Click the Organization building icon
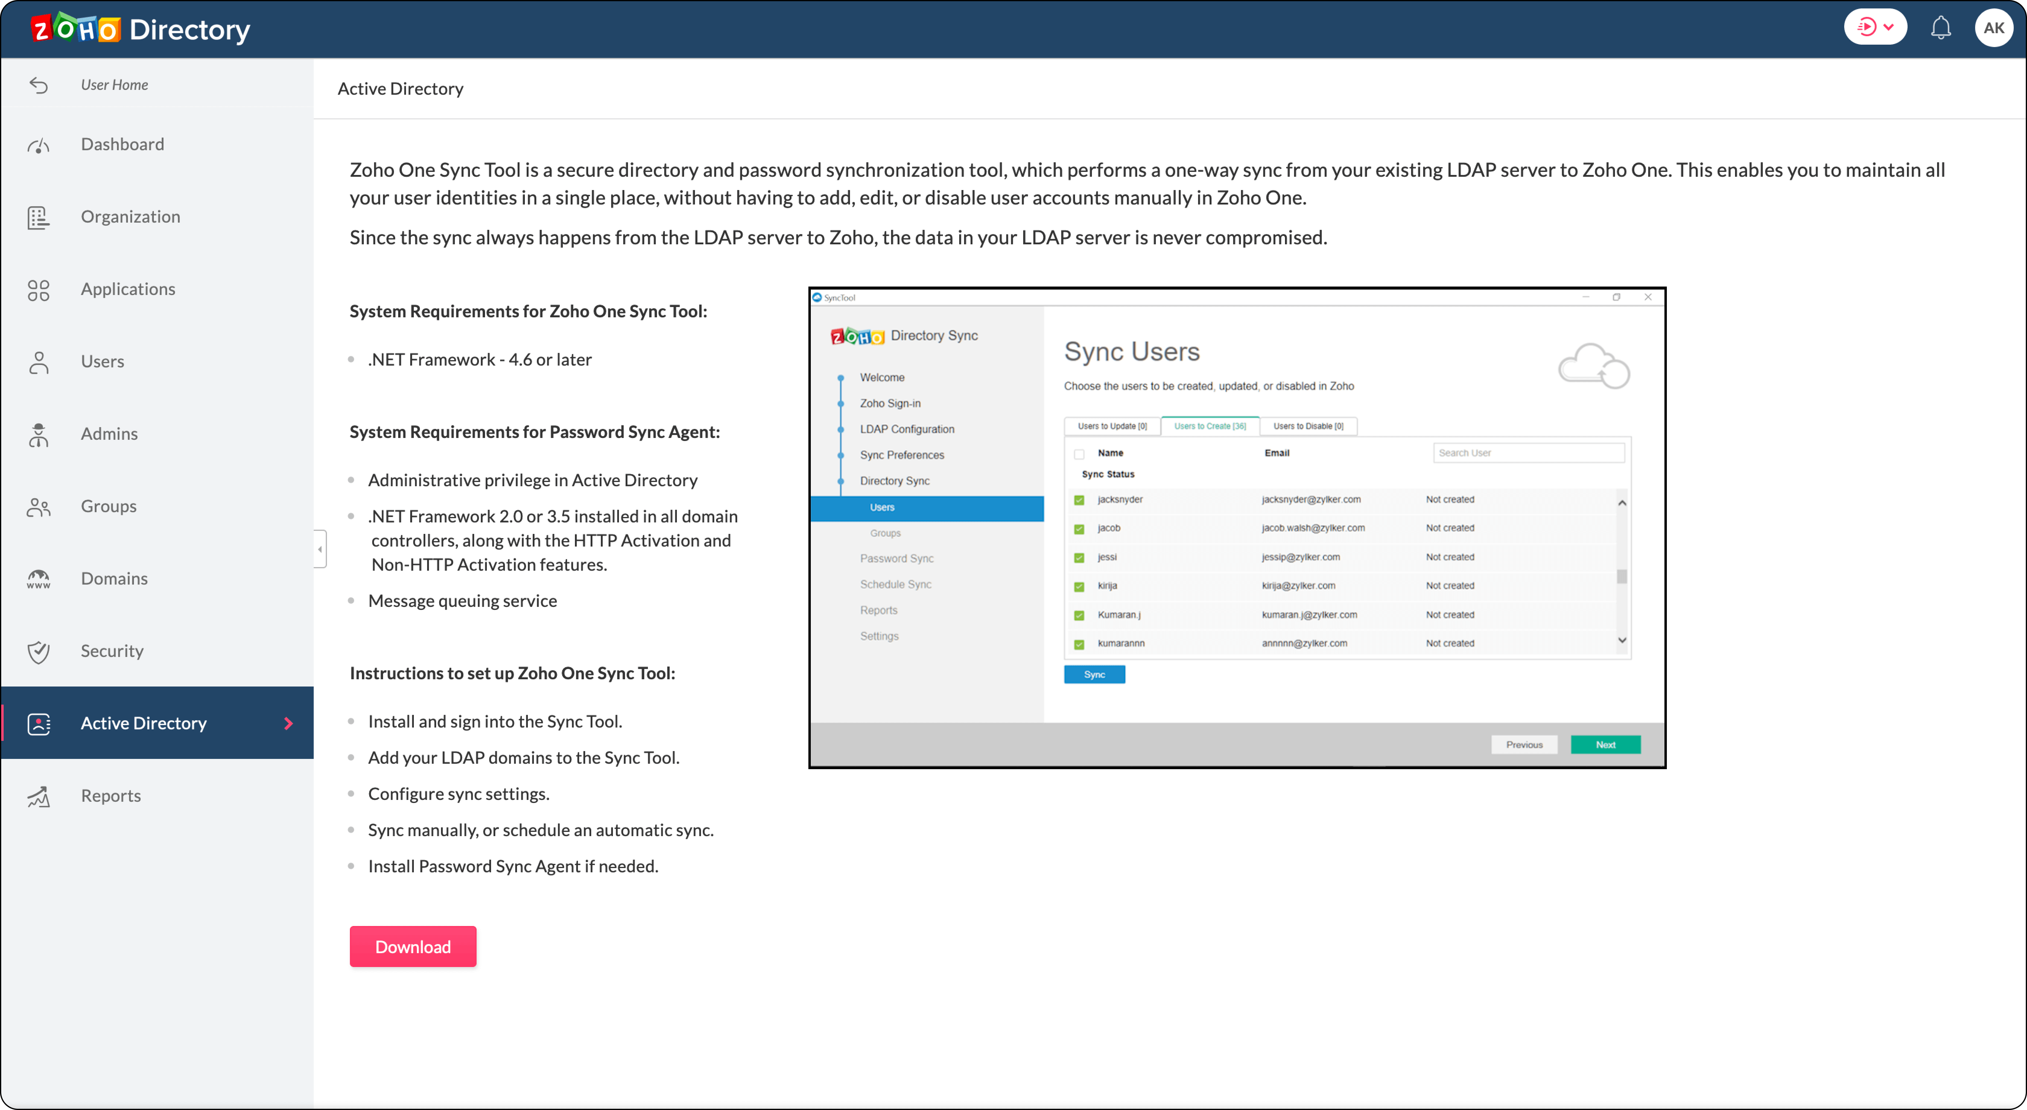Image resolution: width=2027 pixels, height=1110 pixels. 39,217
